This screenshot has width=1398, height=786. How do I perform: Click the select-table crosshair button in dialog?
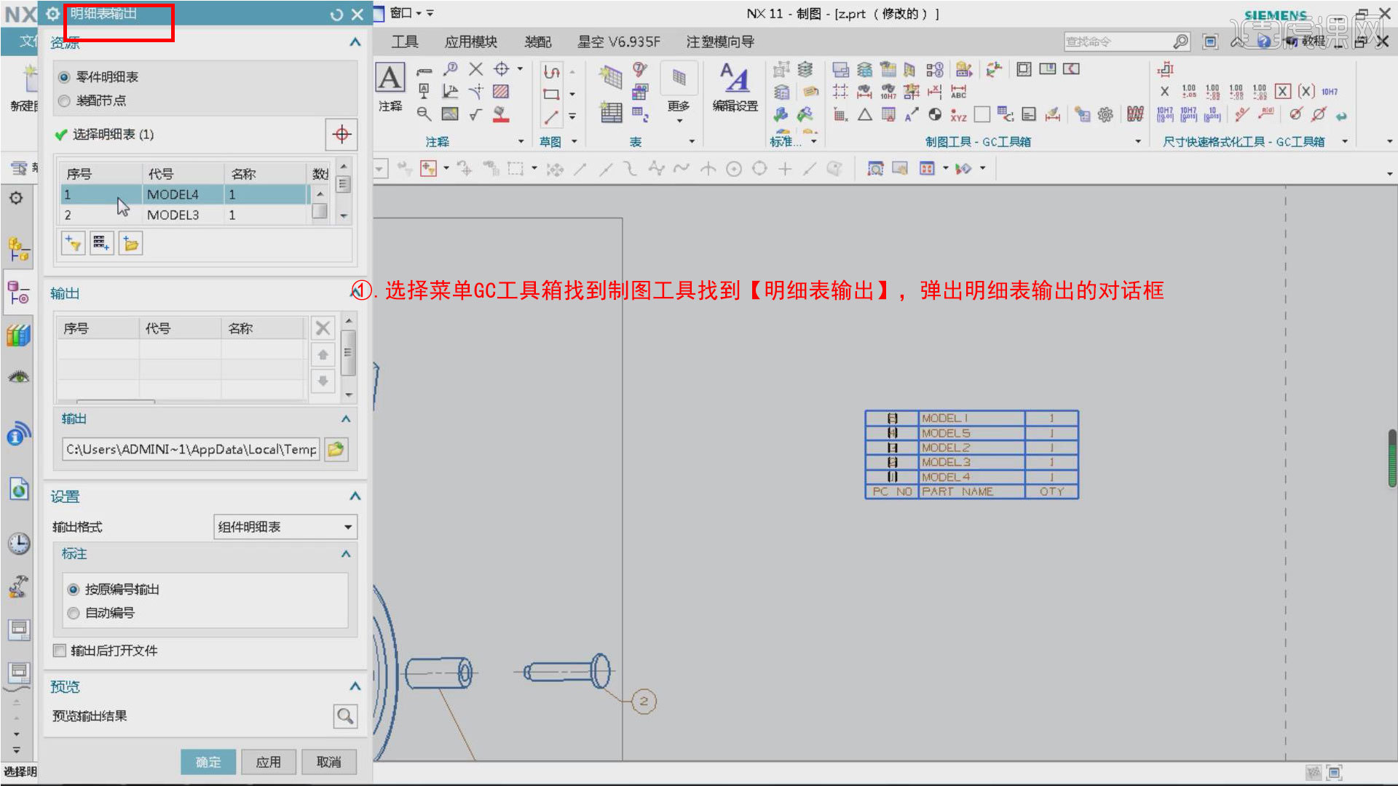click(341, 134)
